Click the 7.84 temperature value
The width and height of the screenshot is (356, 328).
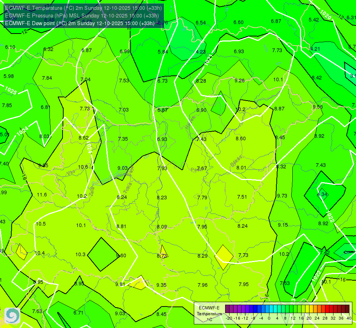(x=47, y=78)
